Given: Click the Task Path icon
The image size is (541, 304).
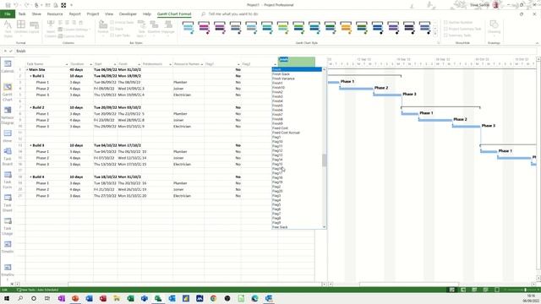Looking at the screenshot, I should click(x=141, y=29).
